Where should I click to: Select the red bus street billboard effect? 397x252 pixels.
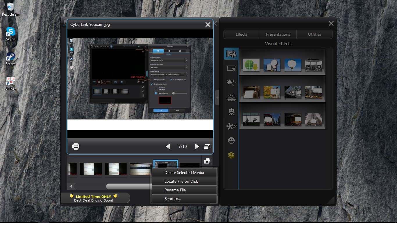(272, 119)
